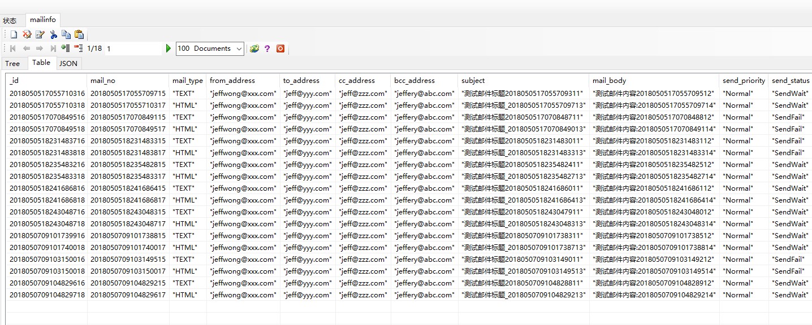Click the send_status column header
Viewport: 812px width, 325px height.
pyautogui.click(x=791, y=81)
